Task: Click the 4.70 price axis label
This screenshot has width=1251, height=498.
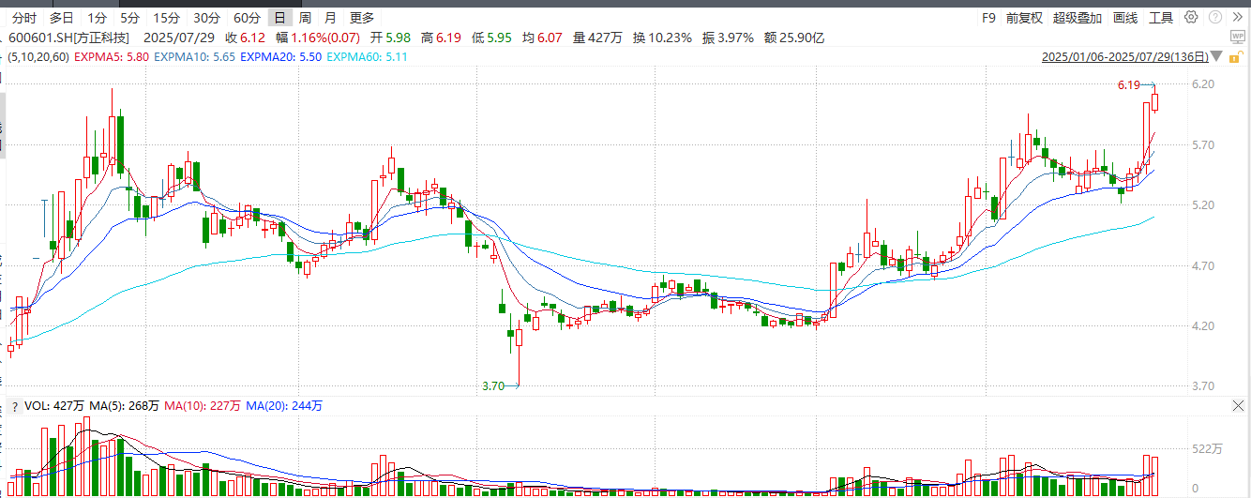Action: (1203, 266)
